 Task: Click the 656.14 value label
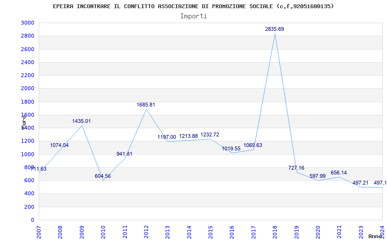click(339, 173)
